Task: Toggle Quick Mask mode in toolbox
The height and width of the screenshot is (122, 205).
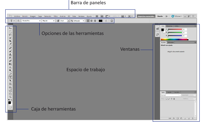Action: pos(10,107)
